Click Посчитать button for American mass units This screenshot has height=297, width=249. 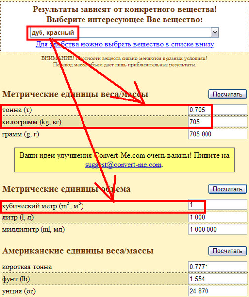[227, 251]
